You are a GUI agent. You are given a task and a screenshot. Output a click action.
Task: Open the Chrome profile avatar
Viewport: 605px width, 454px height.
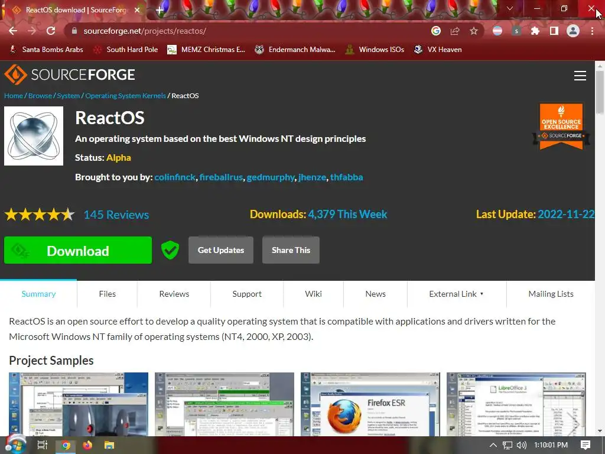[573, 31]
